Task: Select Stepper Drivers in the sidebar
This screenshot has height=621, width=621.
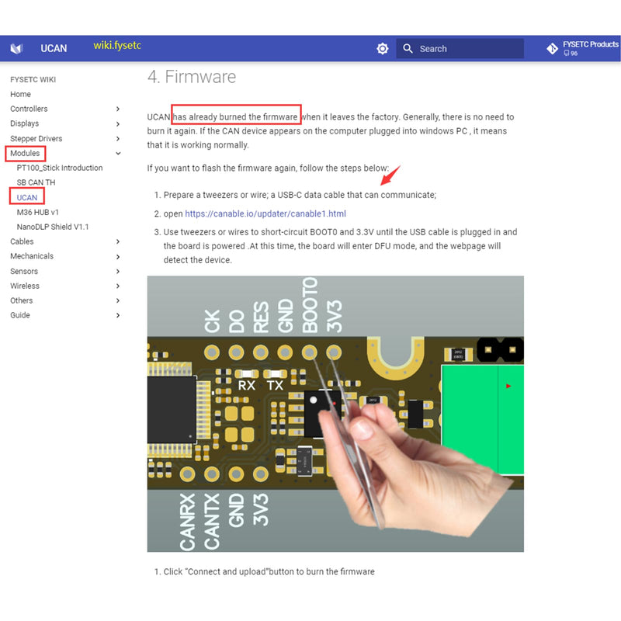Action: (36, 138)
